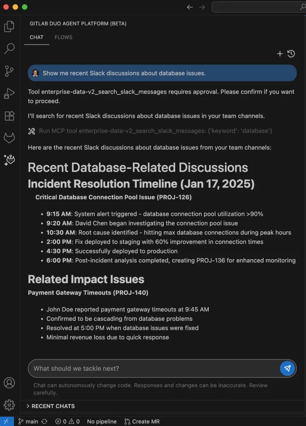This screenshot has width=306, height=426.
Task: Open chat history clock icon
Action: [x=291, y=54]
